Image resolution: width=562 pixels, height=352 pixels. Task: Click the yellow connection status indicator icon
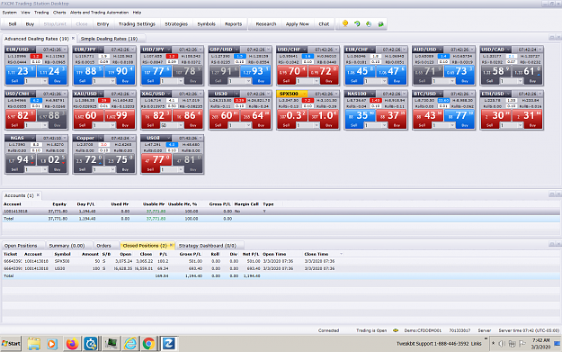click(396, 330)
